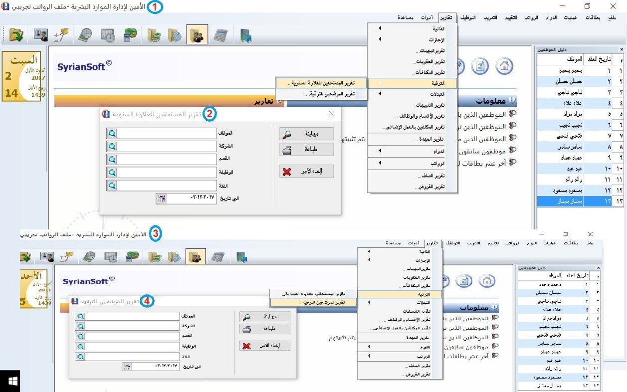
Task: Choose تقرير المستحقين للعلاوة السنوية in السبت window submenu
Action: [322, 83]
